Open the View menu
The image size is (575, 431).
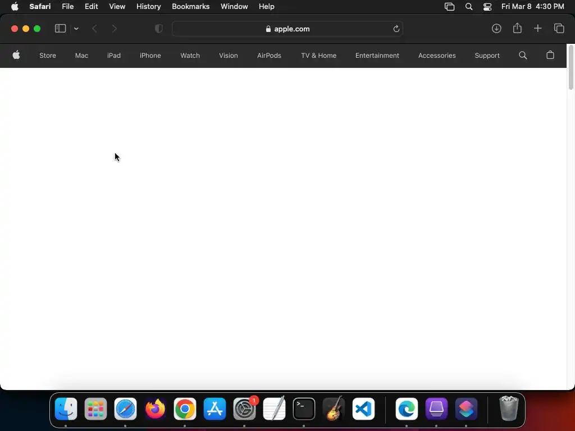[x=117, y=6]
